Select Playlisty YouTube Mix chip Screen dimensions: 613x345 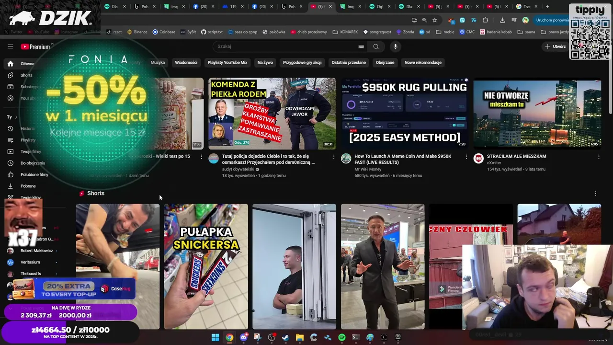(x=227, y=62)
